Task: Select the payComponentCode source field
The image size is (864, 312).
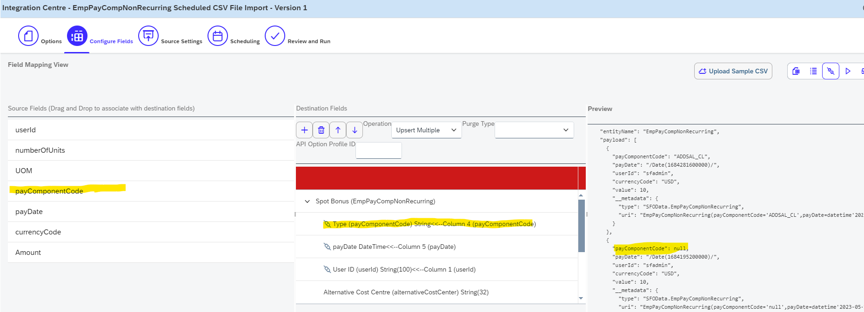Action: point(151,191)
